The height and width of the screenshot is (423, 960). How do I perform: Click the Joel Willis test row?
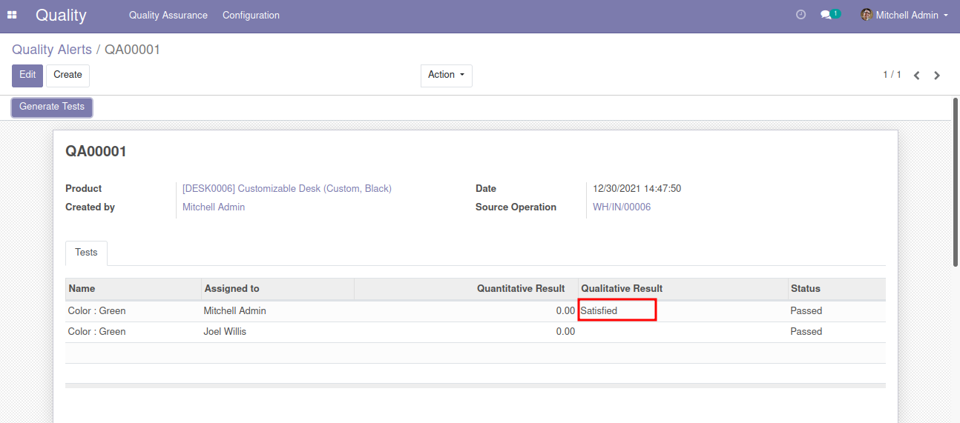225,332
